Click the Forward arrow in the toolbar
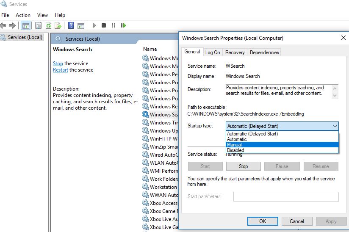Image resolution: width=349 pixels, height=232 pixels. 12,25
